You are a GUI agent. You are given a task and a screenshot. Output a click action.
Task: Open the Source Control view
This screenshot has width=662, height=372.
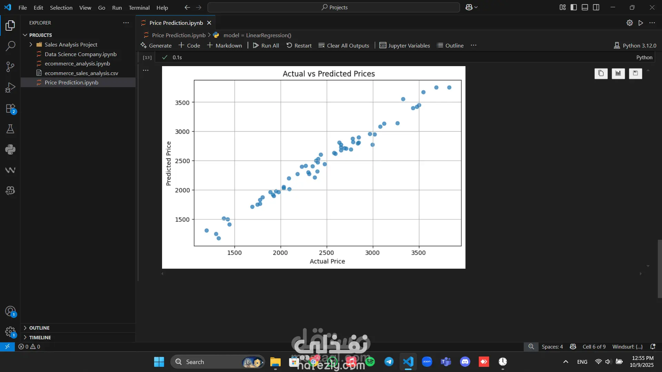coord(10,66)
